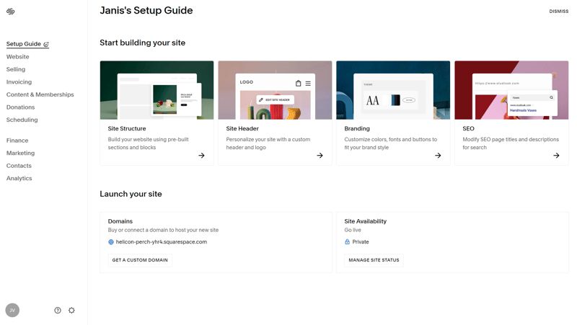Open Donations in sidebar
The height and width of the screenshot is (325, 577).
[21, 107]
